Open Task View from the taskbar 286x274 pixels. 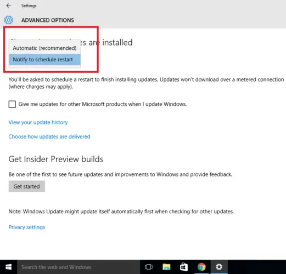(149, 267)
